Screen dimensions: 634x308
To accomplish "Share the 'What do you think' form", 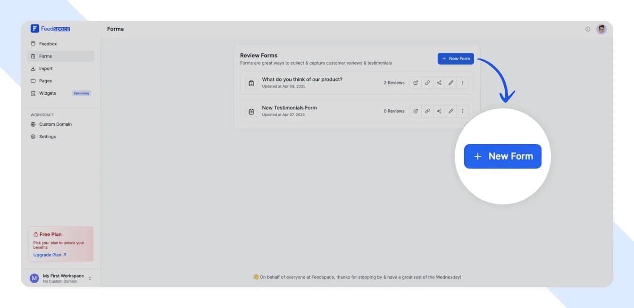I will 439,83.
